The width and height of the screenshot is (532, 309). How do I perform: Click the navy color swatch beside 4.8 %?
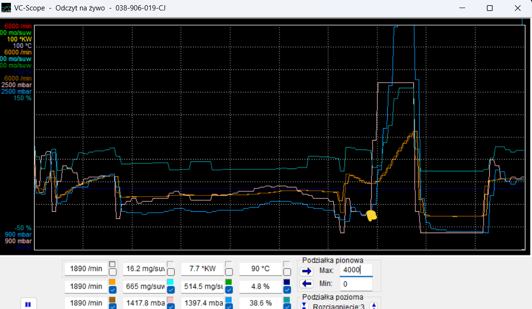point(287,282)
